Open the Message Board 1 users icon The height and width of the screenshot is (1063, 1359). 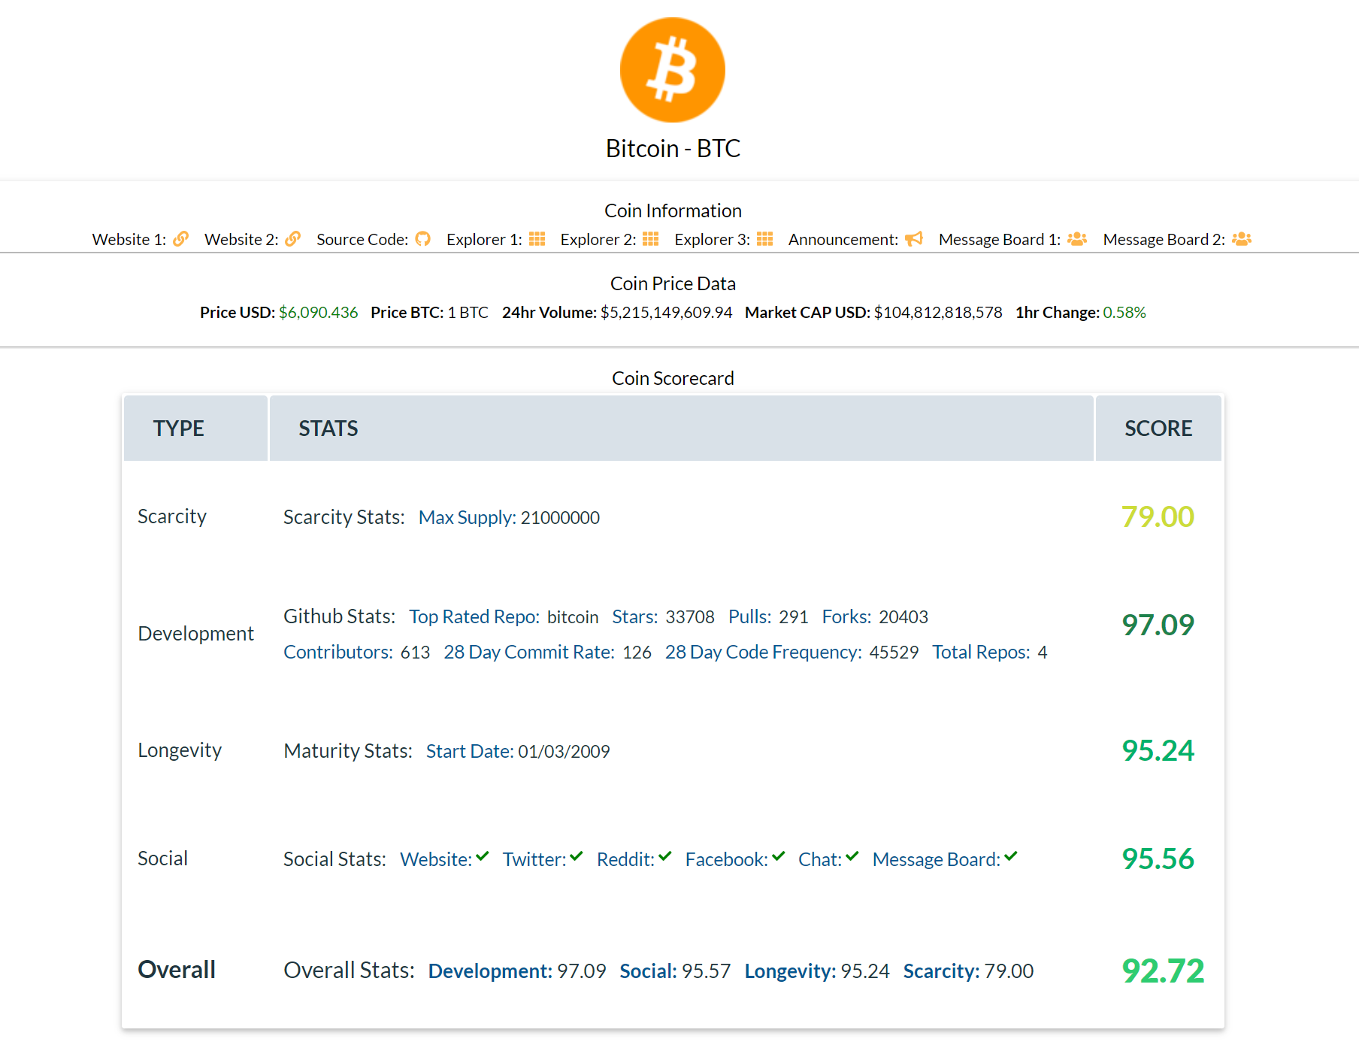pos(1077,239)
